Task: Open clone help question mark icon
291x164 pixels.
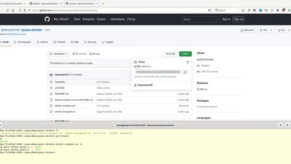Action: point(188,62)
